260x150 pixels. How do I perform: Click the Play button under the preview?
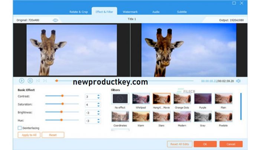(x=22, y=80)
